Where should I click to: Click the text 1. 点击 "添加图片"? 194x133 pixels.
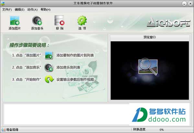point(27,55)
